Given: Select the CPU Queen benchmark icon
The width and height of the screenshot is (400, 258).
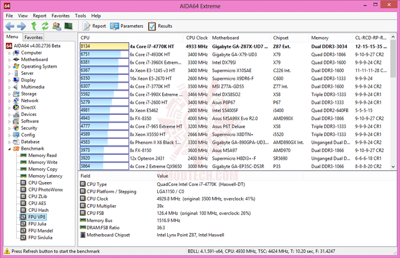Looking at the screenshot, I should pos(23,183).
